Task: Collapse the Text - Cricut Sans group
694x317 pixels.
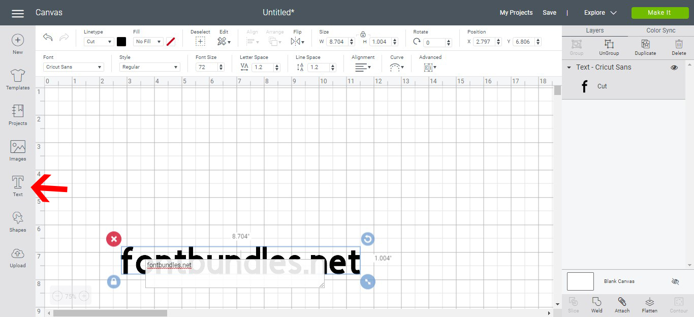Action: pyautogui.click(x=569, y=67)
